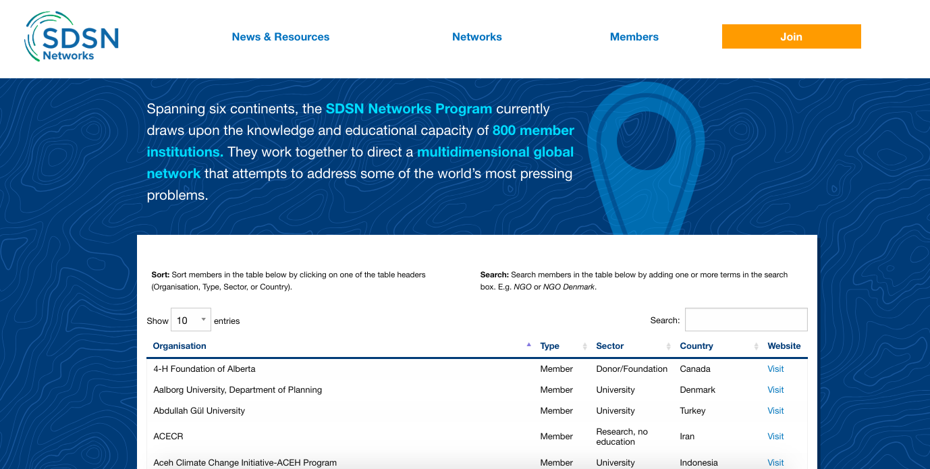930x469 pixels.
Task: Select the ACECR organisation name
Action: (168, 437)
